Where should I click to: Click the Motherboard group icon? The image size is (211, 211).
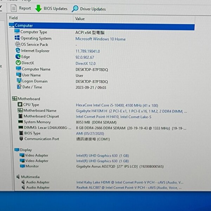point(14,98)
